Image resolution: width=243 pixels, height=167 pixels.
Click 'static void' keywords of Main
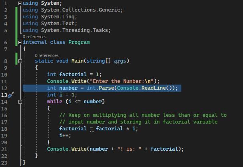[52, 61]
